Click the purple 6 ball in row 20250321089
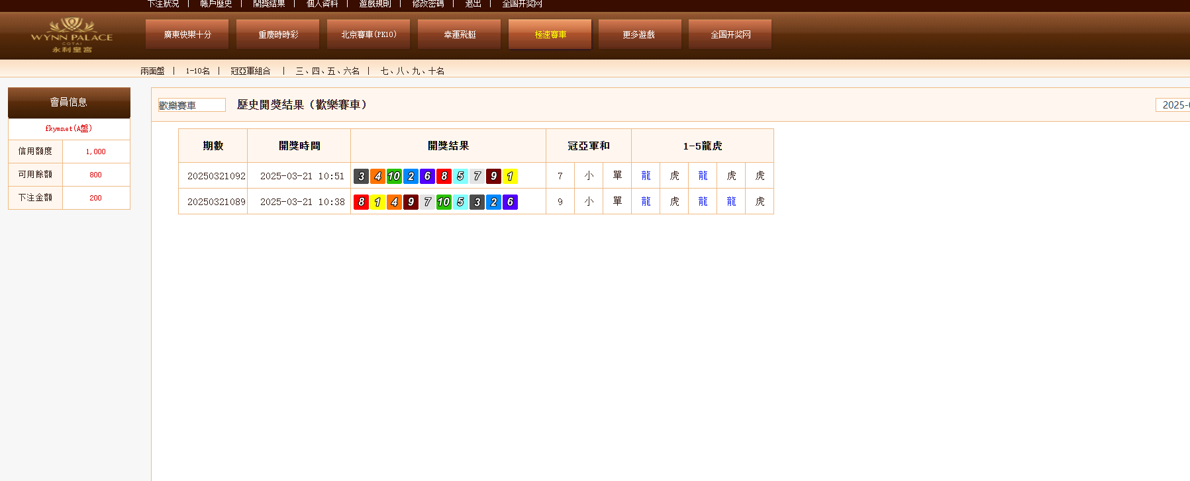The width and height of the screenshot is (1190, 481). 510,202
